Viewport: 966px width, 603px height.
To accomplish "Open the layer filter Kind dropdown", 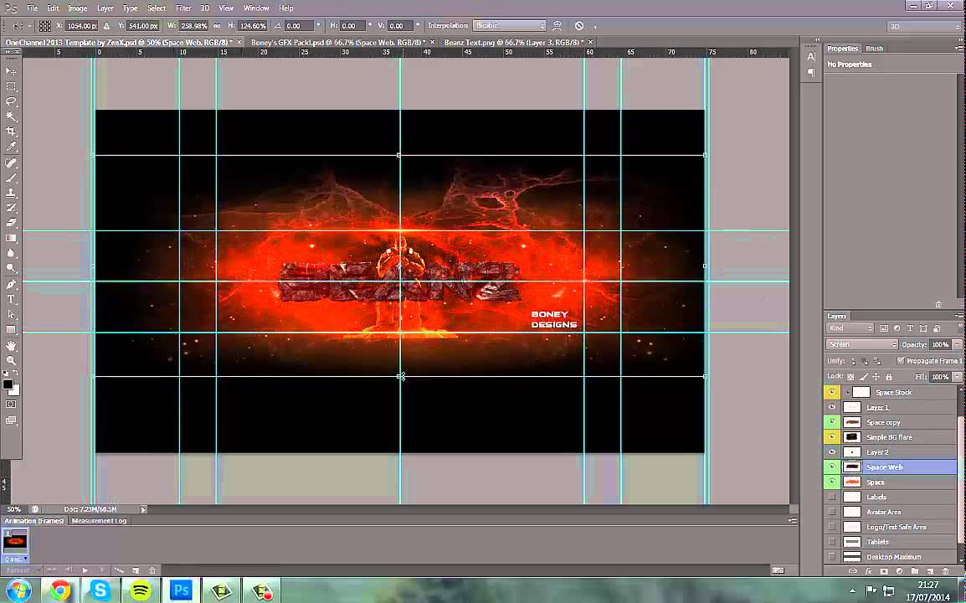I will (850, 328).
